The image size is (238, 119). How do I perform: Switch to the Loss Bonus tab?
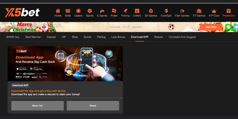point(118,37)
